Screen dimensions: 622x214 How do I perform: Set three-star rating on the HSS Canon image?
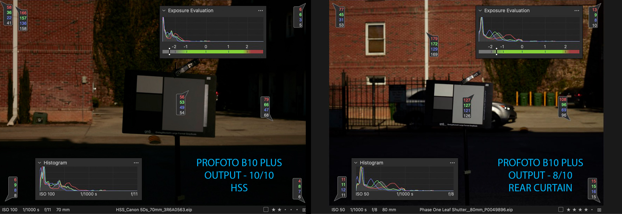pyautogui.click(x=285, y=210)
